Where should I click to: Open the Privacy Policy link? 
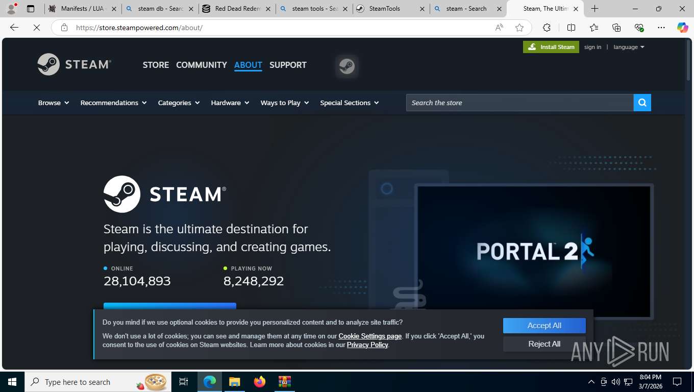point(367,345)
